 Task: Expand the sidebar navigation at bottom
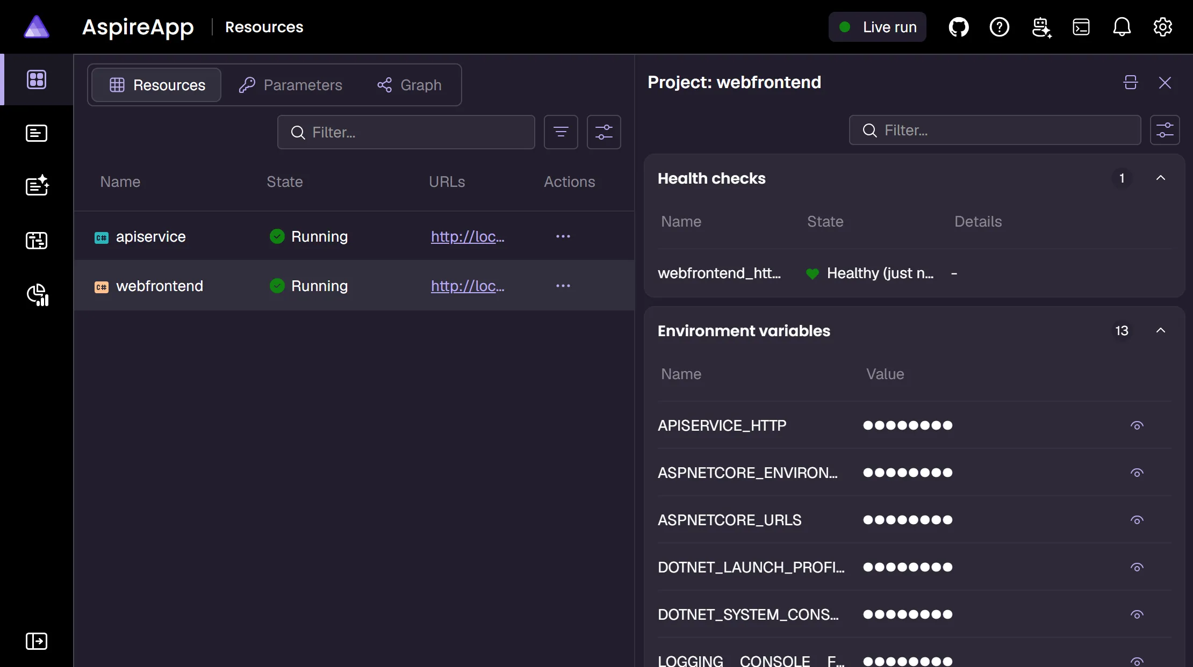[x=37, y=641]
